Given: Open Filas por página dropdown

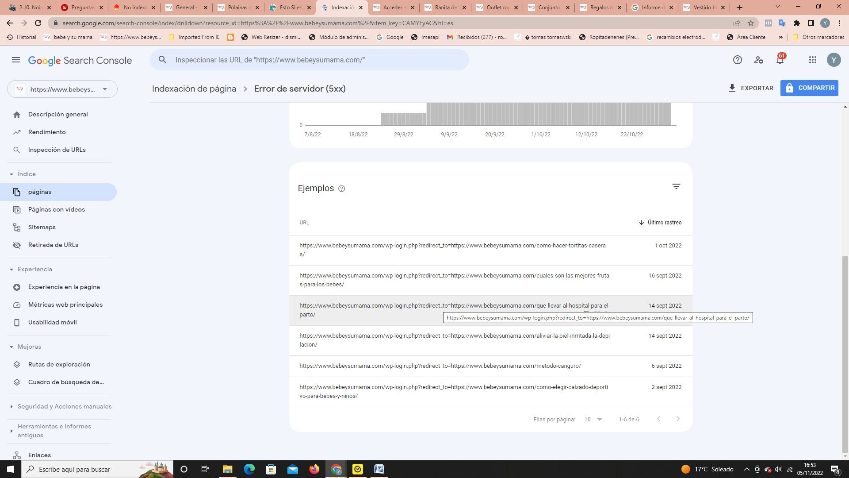Looking at the screenshot, I should pos(593,419).
